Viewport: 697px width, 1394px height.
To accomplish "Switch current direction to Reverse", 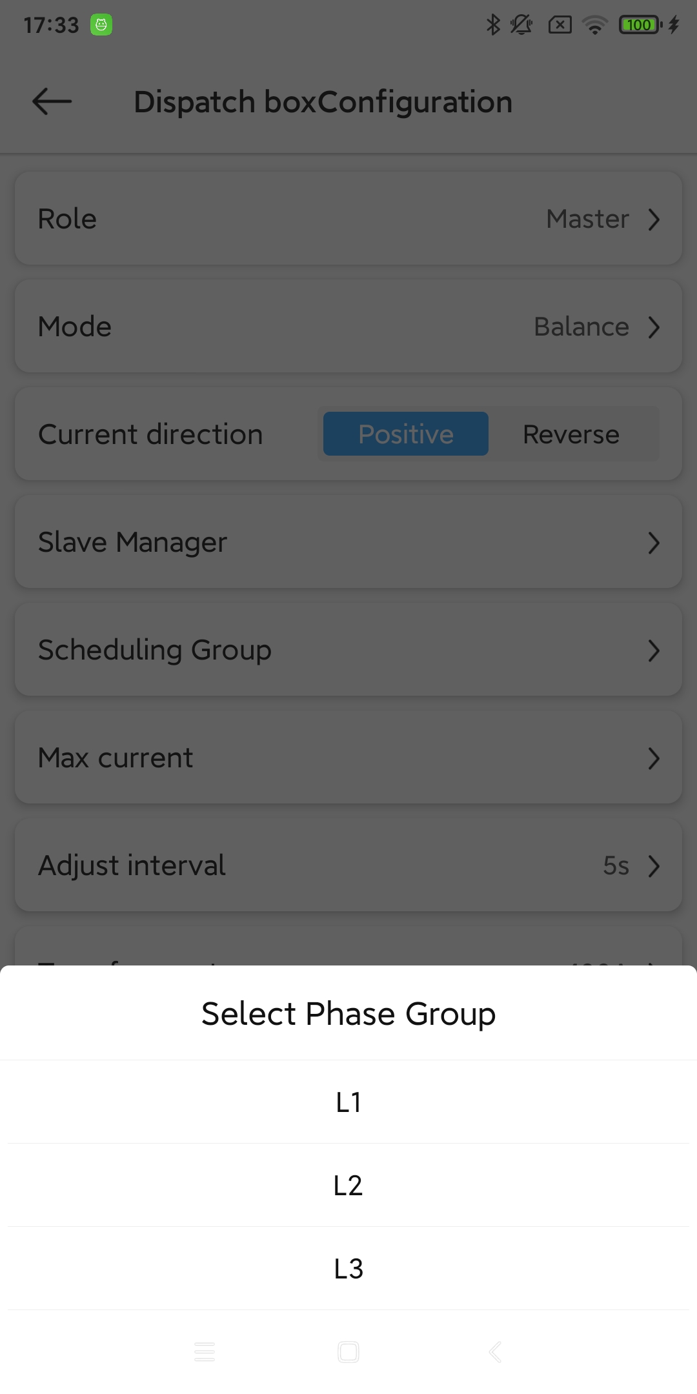I will (x=571, y=434).
